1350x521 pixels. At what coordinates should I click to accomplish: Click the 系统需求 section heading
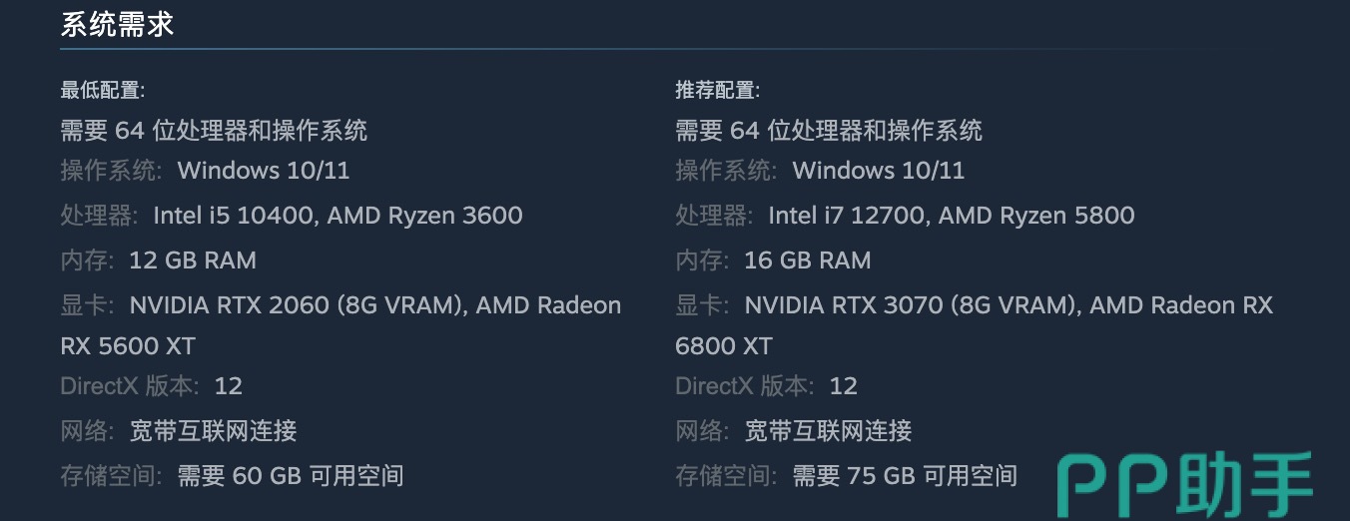(x=117, y=24)
